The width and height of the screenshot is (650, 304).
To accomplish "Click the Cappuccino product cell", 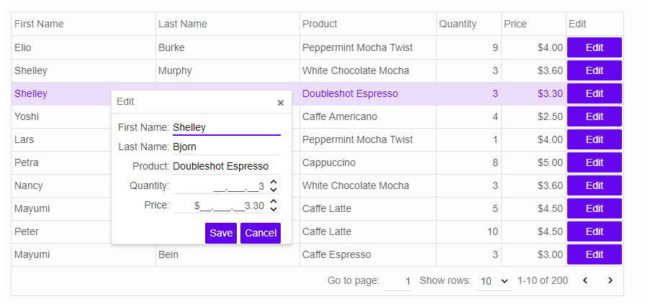I will pyautogui.click(x=368, y=162).
